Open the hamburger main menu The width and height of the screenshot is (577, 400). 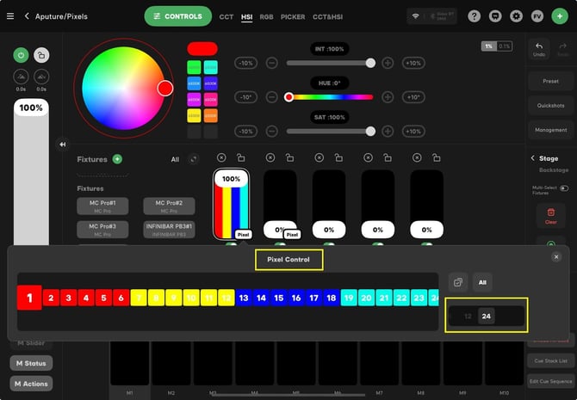click(10, 16)
